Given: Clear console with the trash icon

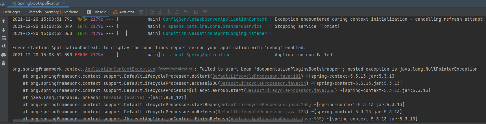Looking at the screenshot, I should (x=4, y=63).
